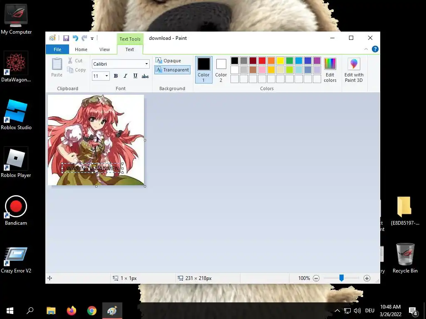Open DataWagon desktop shortcut
This screenshot has width=426, height=319.
point(16,67)
